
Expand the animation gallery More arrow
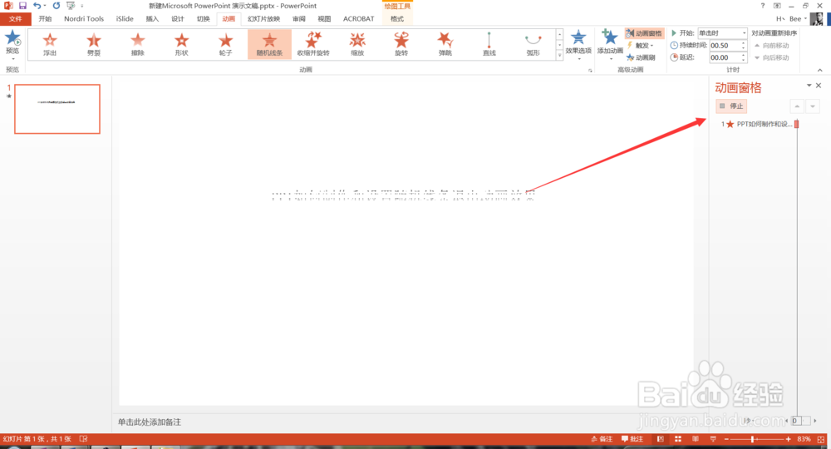[x=559, y=55]
